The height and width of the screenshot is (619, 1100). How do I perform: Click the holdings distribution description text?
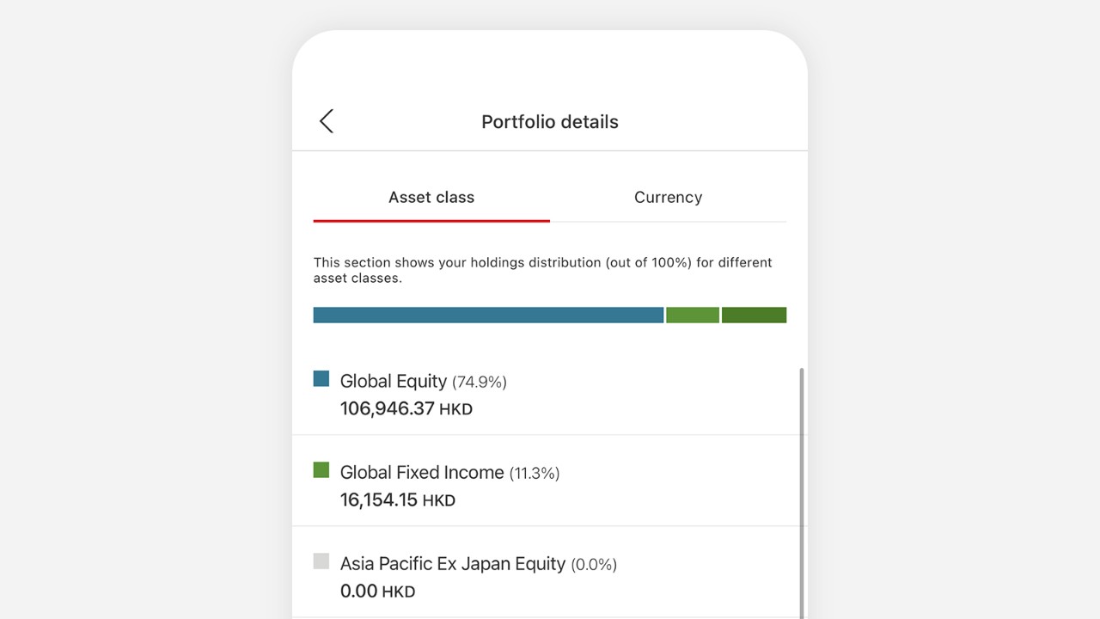point(542,270)
